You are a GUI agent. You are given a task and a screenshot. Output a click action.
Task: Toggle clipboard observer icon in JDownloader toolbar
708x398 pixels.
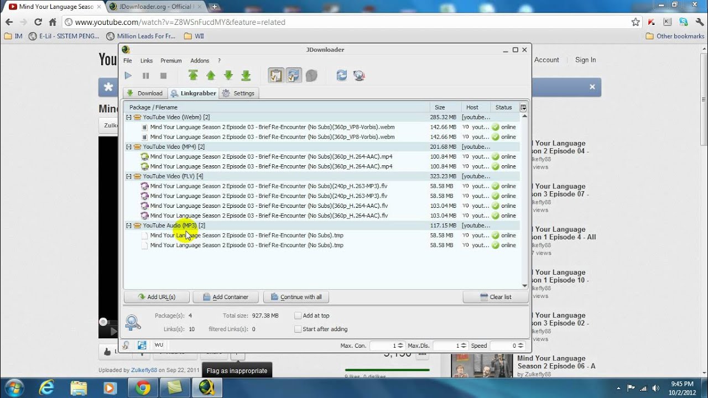tap(276, 75)
